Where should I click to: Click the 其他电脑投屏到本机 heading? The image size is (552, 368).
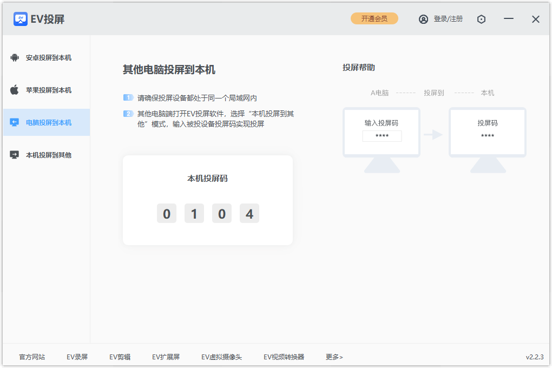(x=169, y=70)
